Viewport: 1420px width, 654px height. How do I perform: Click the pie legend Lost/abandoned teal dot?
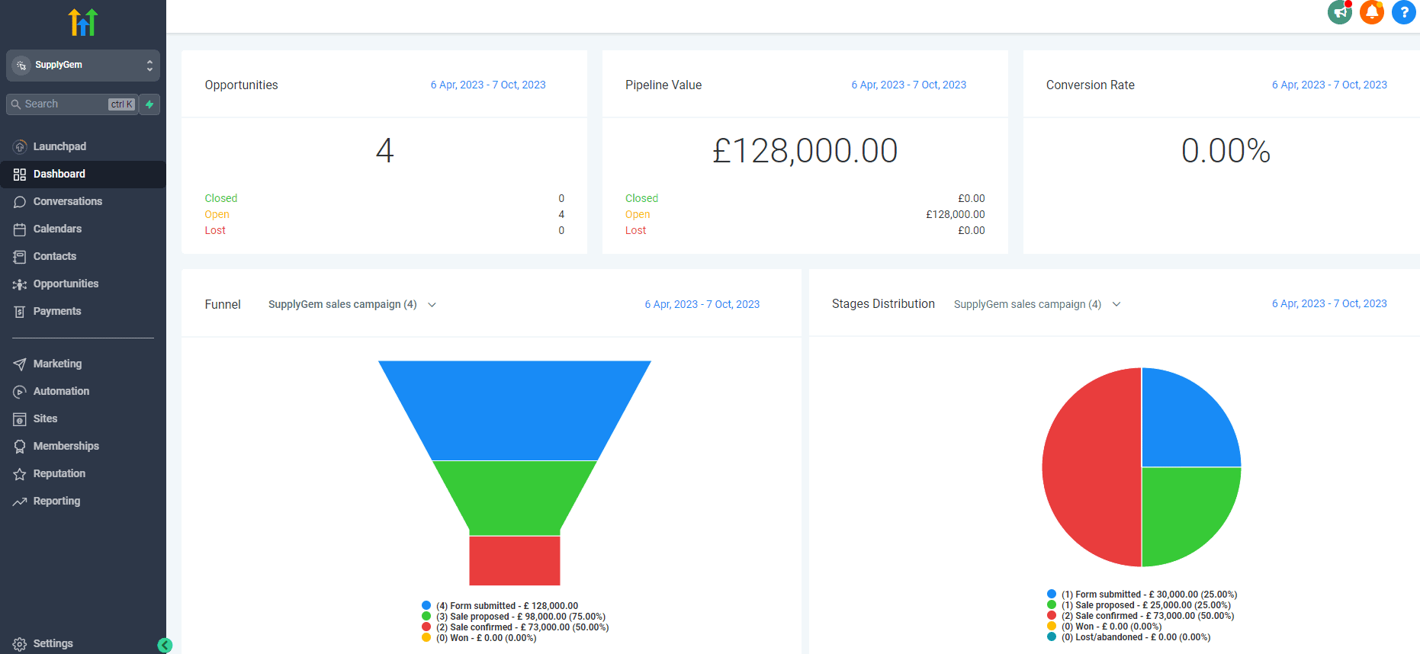click(x=1052, y=637)
